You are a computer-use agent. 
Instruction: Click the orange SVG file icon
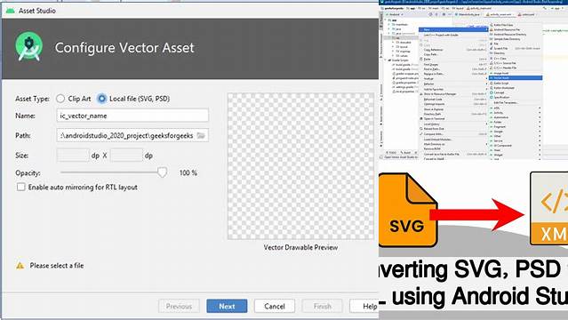tap(407, 210)
